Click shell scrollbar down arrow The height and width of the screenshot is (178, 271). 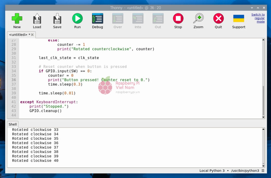click(263, 165)
